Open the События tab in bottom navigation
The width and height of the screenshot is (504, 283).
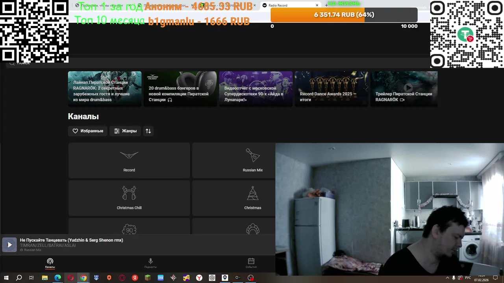click(x=251, y=263)
